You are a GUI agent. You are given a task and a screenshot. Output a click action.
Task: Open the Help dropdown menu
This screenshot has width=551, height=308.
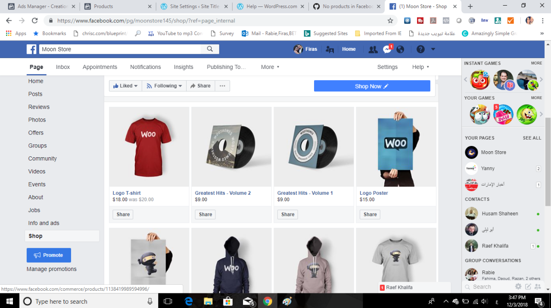point(420,67)
